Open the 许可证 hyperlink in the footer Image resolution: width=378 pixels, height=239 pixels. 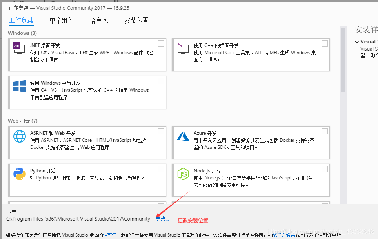tap(110, 235)
